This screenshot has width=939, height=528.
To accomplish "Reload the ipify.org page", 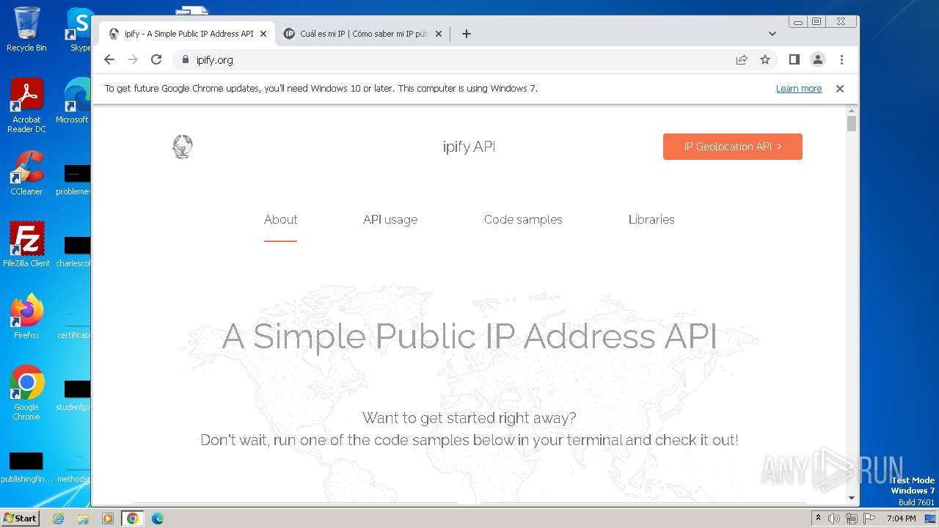I will pos(156,59).
